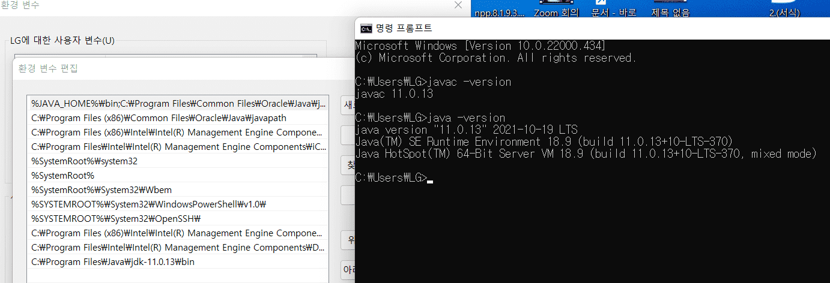Select the Java\jdk-11.0.13\bin path entry
Image resolution: width=830 pixels, height=283 pixels.
tap(178, 261)
